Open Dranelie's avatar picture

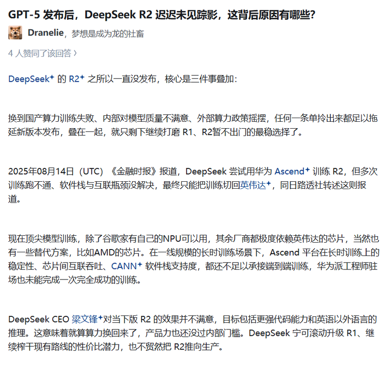[15, 33]
